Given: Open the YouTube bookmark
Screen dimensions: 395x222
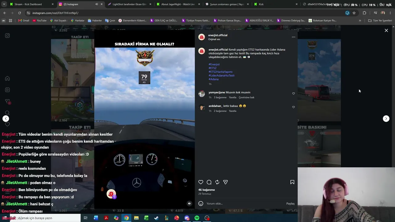Looking at the screenshot, I should [39, 21].
